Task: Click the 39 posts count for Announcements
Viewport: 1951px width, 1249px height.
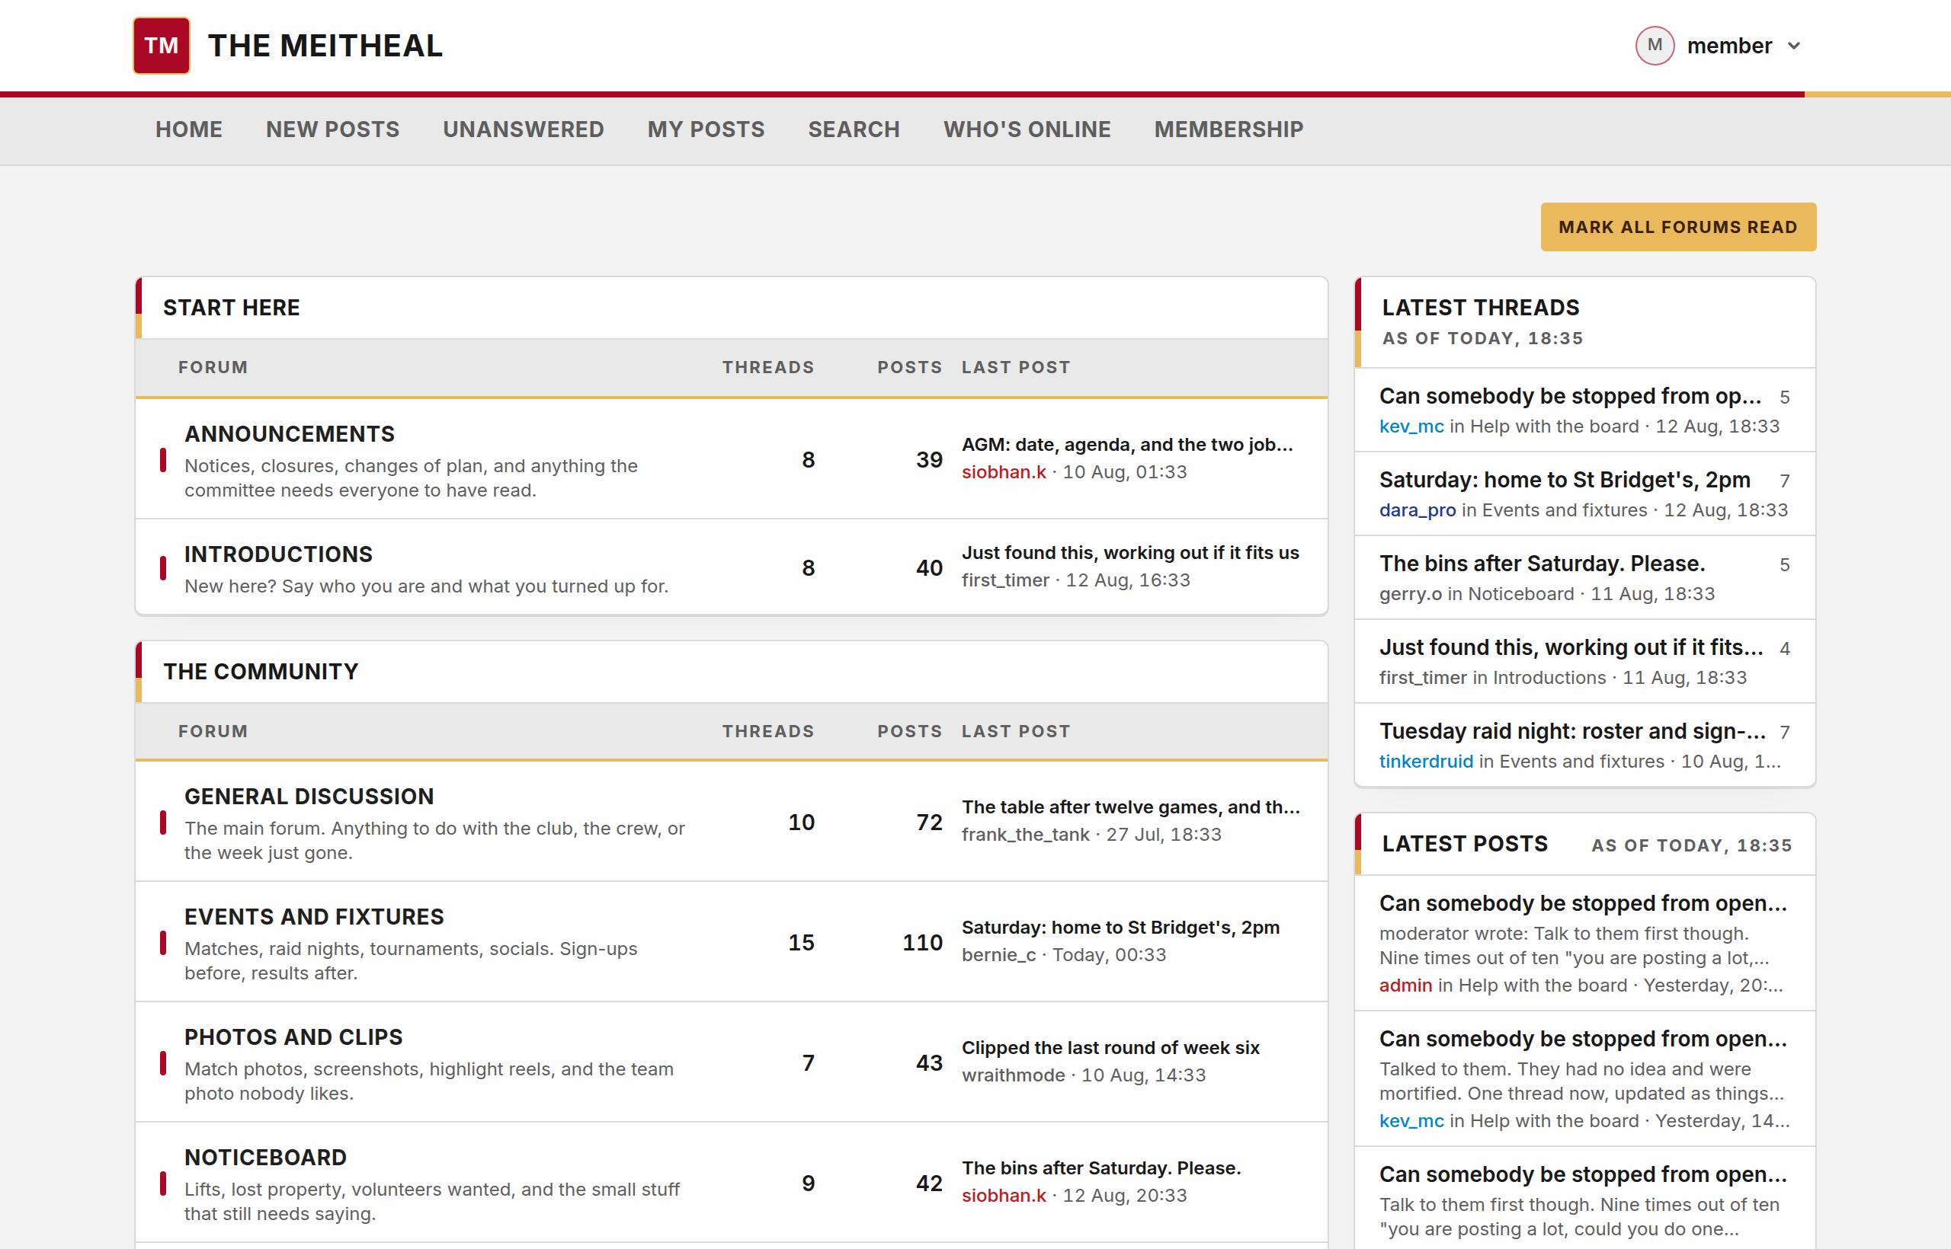Action: [929, 460]
